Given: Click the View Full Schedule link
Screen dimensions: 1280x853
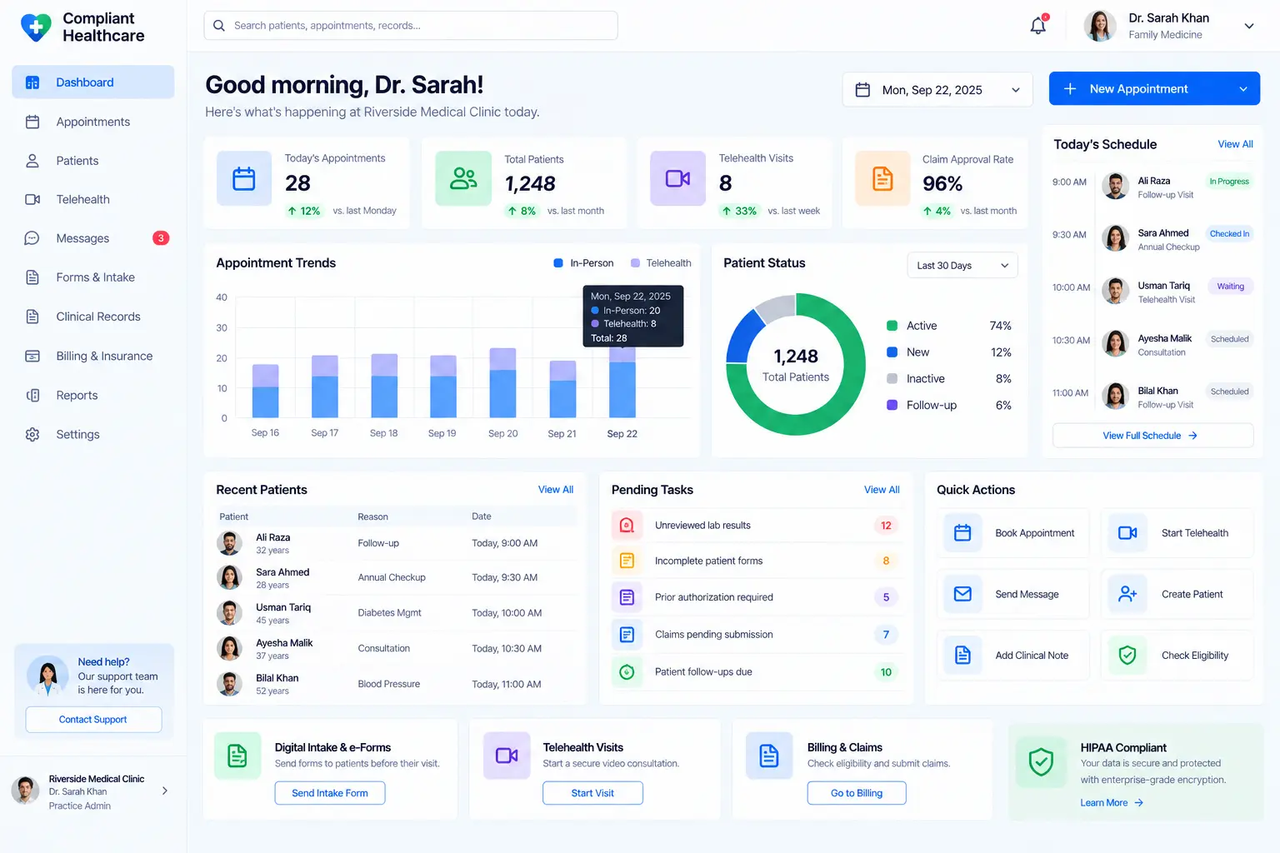Looking at the screenshot, I should 1152,436.
